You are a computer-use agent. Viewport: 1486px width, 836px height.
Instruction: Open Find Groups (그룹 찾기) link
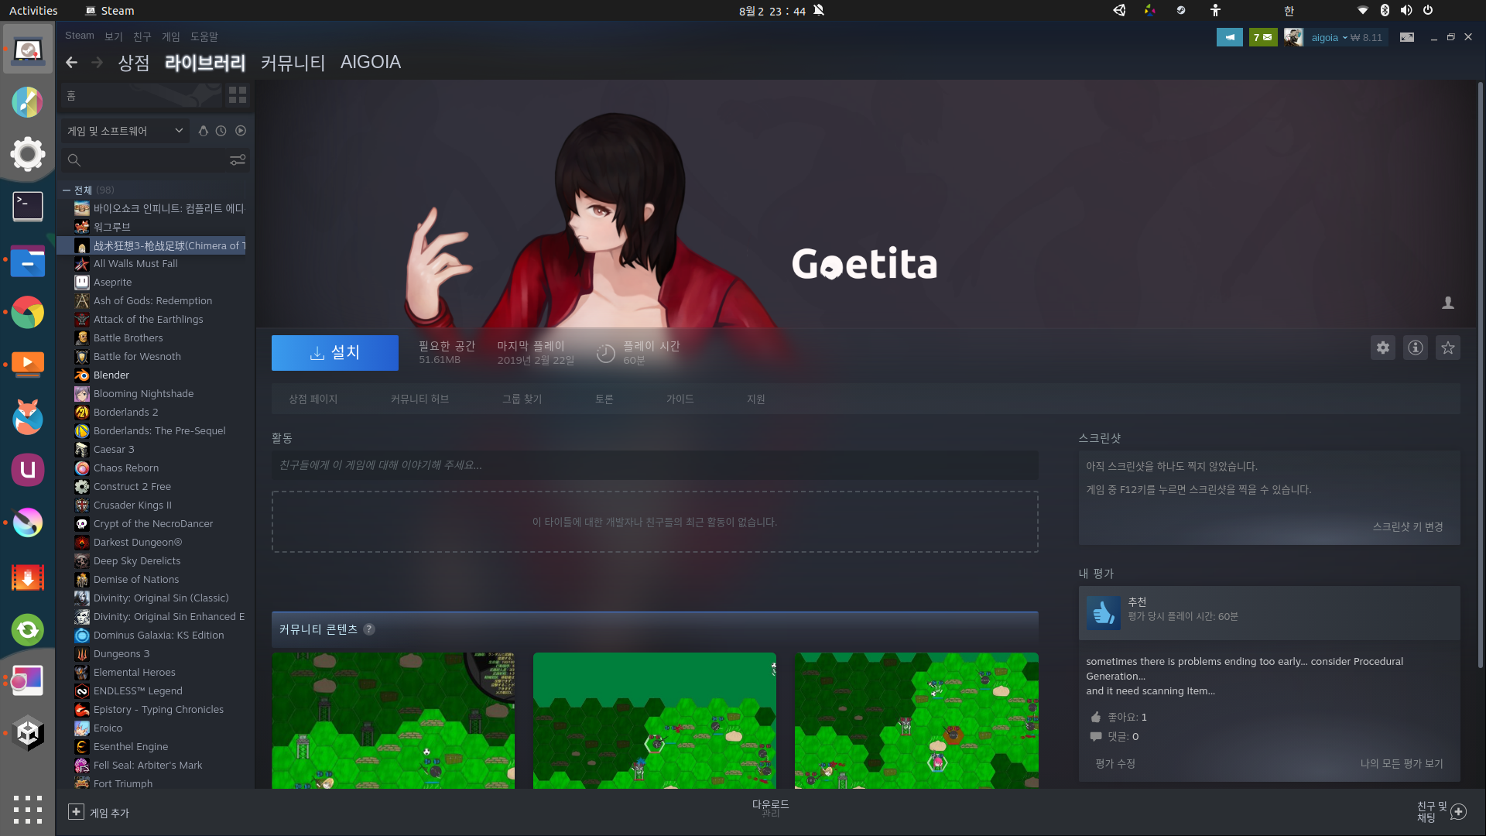[x=522, y=399]
